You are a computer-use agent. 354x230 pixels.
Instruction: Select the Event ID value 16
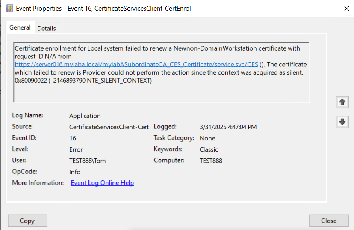point(73,138)
